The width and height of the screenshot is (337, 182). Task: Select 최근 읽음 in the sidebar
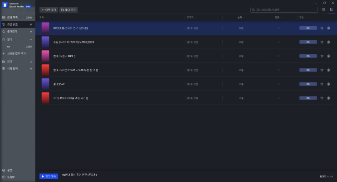click(17, 24)
